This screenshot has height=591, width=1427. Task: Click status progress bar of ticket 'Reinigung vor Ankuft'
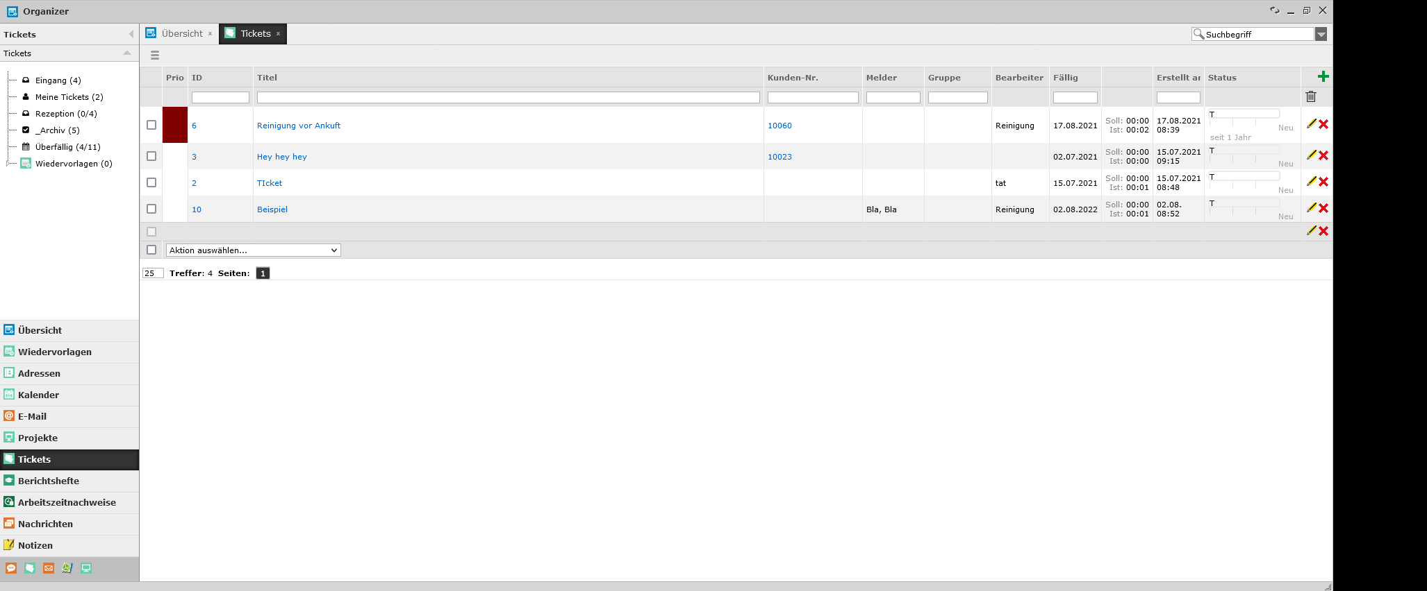1244,114
